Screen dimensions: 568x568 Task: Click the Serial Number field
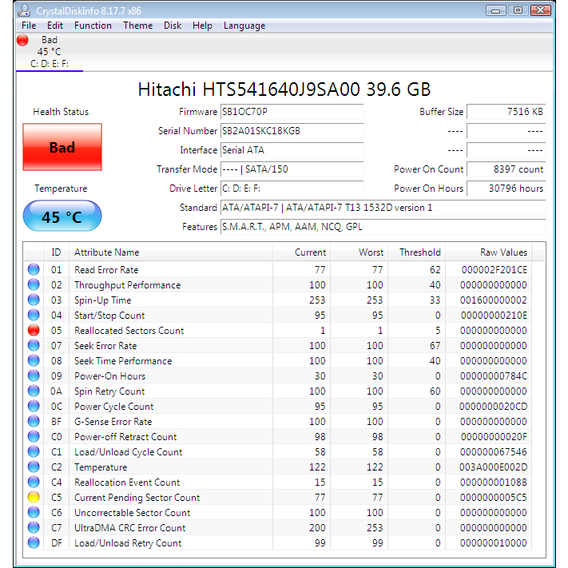click(x=292, y=131)
